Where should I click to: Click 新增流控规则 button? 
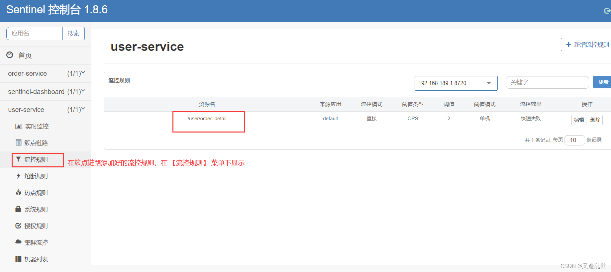[x=587, y=45]
